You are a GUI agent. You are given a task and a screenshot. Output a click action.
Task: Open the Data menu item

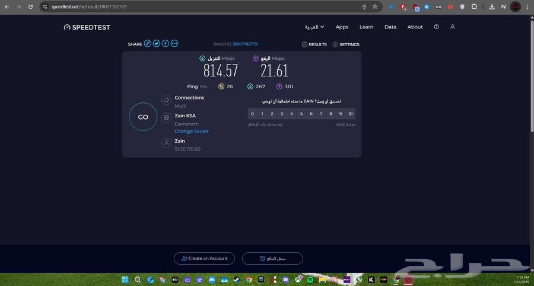[x=390, y=27]
